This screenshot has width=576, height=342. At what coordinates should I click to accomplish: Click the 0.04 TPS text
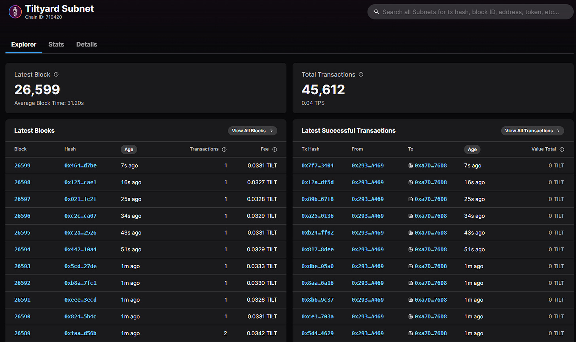313,103
